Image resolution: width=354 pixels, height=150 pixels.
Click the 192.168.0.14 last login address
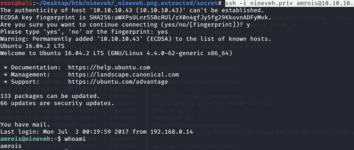[171, 132]
